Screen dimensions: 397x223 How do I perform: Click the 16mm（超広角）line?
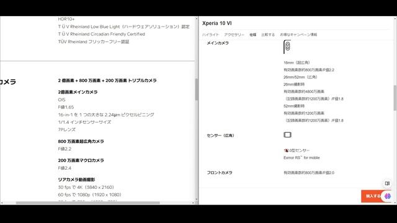297,63
